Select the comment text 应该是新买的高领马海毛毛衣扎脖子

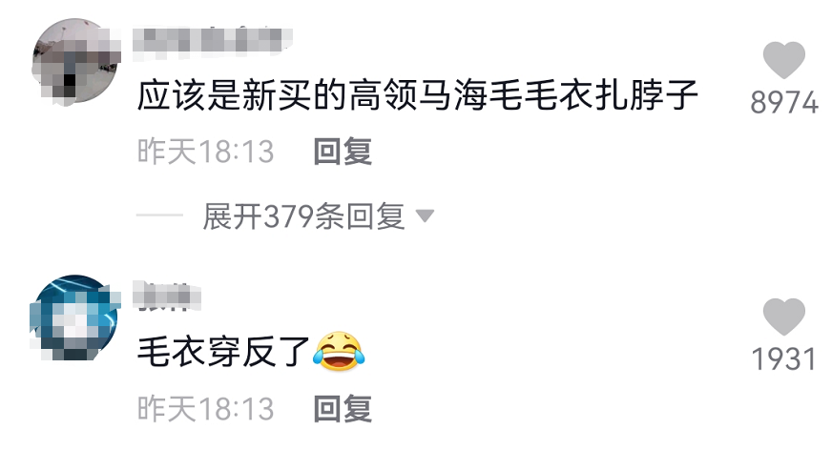coord(418,95)
